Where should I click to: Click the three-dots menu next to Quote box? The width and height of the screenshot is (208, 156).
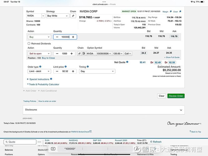tap(39, 142)
